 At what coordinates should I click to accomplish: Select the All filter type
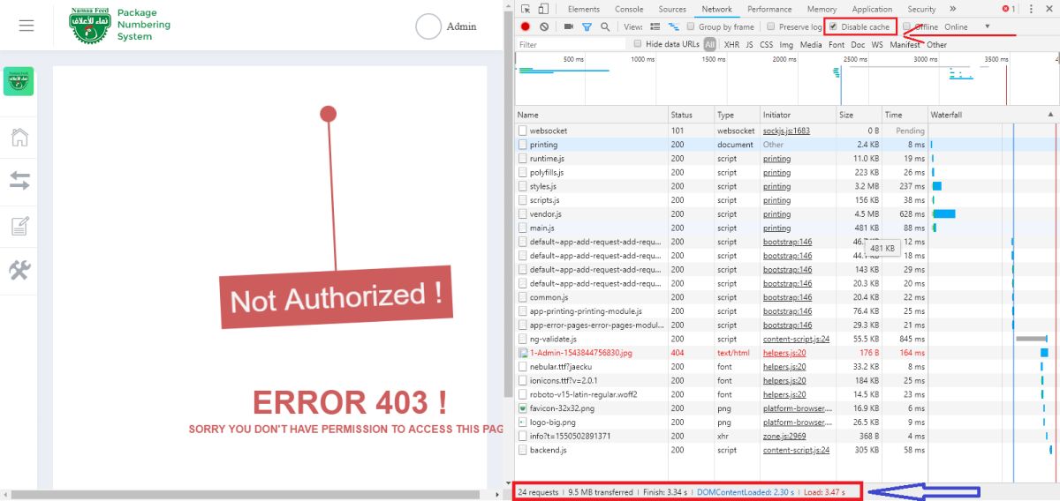pos(710,44)
